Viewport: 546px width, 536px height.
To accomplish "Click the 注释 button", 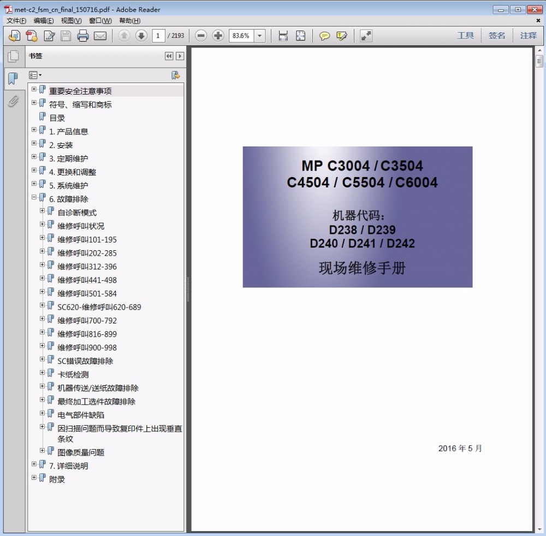I will 528,36.
